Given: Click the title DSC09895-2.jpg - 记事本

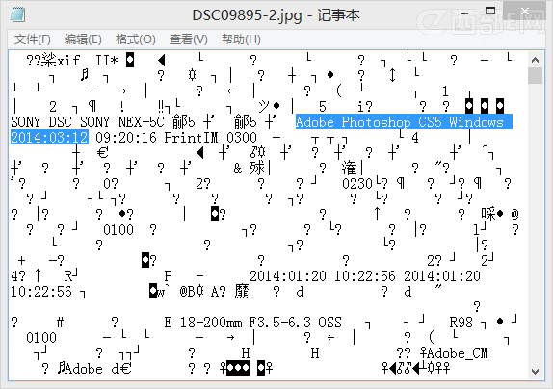Looking at the screenshot, I should click(276, 15).
